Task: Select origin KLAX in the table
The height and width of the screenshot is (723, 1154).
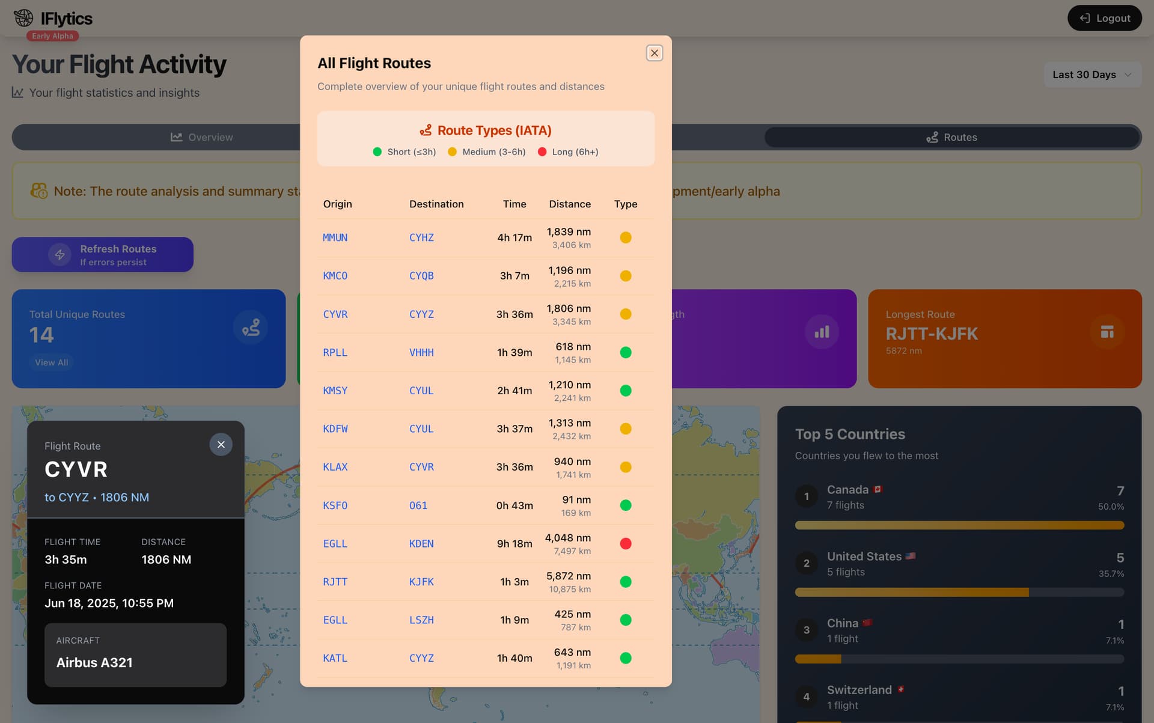Action: click(335, 467)
